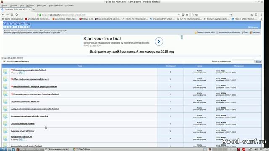Click the ad's round arrow button
This screenshot has height=151, width=269.
[159, 42]
